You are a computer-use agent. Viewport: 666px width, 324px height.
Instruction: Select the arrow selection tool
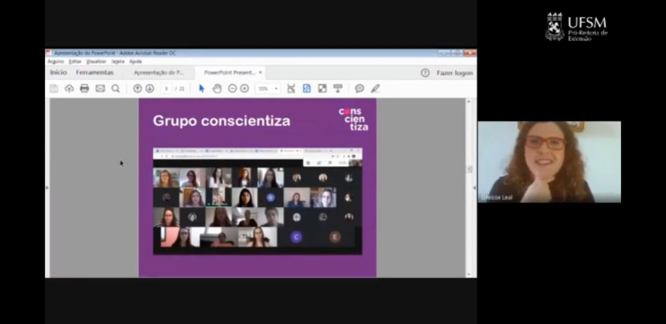tap(202, 88)
